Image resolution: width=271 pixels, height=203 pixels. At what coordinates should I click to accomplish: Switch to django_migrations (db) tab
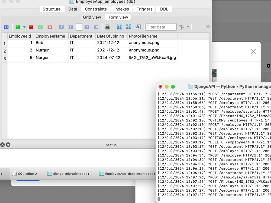(68, 174)
